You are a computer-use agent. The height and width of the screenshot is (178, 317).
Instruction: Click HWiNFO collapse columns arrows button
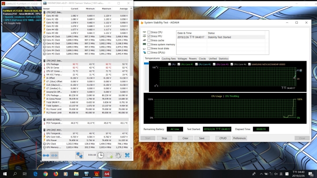point(55,156)
